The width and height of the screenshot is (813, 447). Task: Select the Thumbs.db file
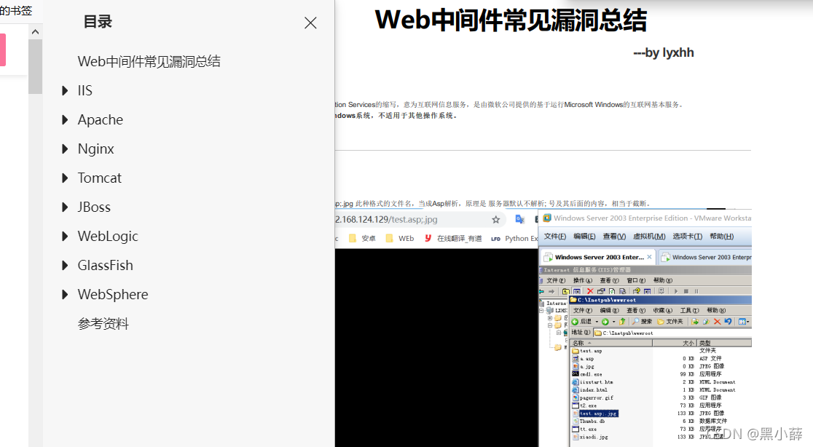click(589, 421)
